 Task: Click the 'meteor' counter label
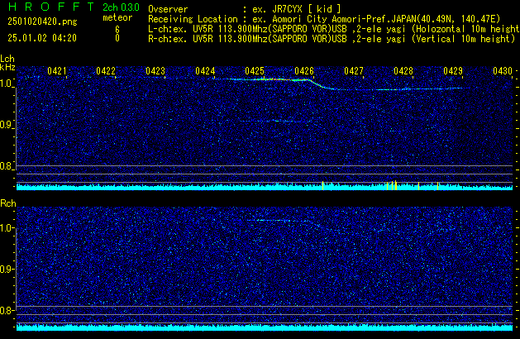[x=117, y=17]
